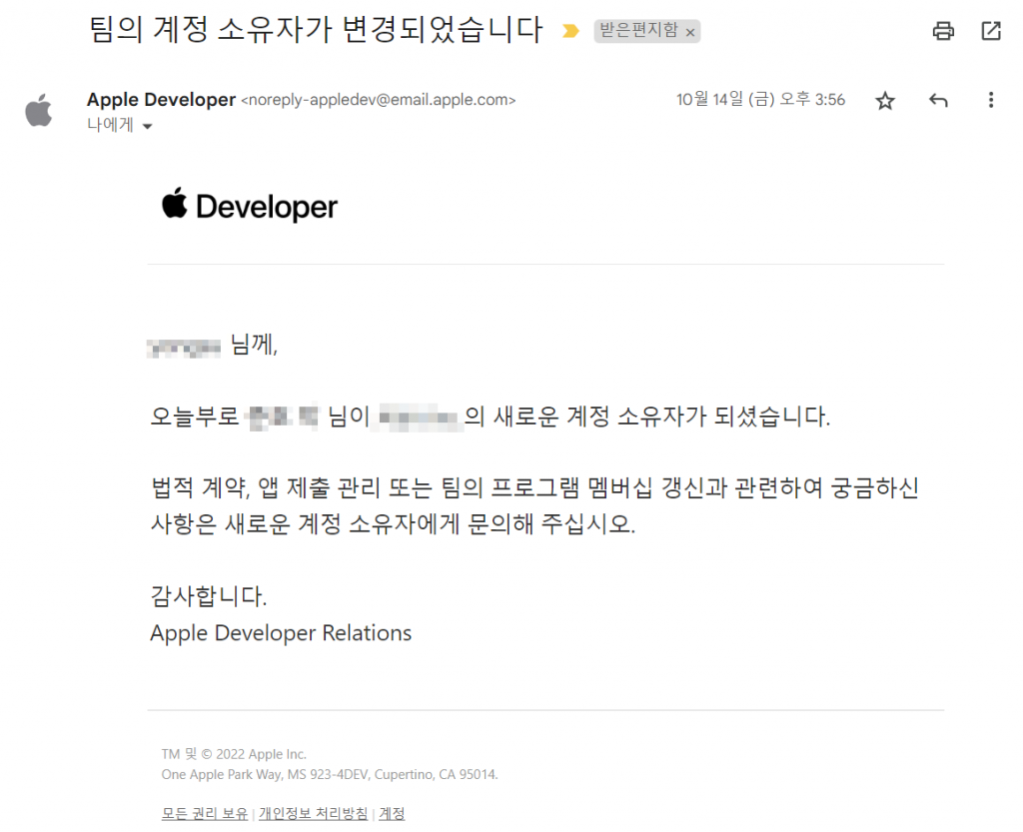Click the Apple Developer sender name
Image resolution: width=1023 pixels, height=832 pixels.
point(161,99)
